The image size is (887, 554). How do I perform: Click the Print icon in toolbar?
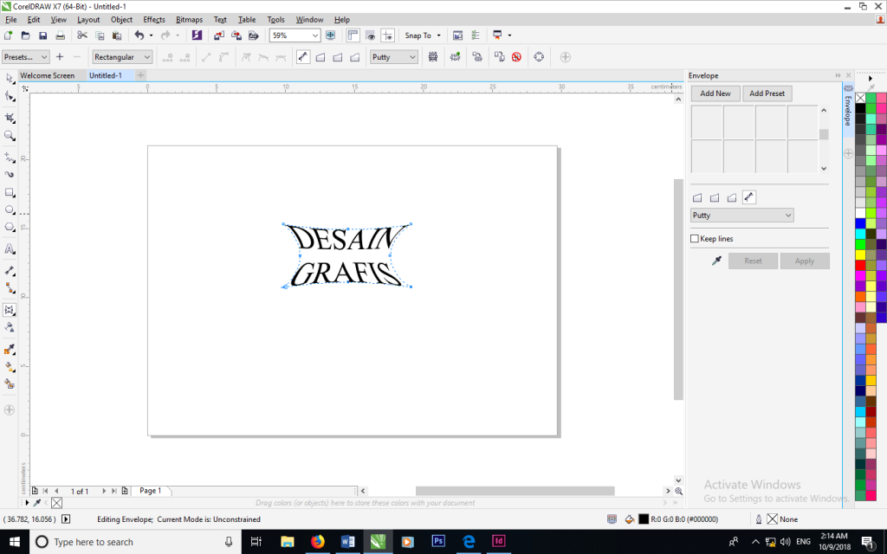click(60, 35)
